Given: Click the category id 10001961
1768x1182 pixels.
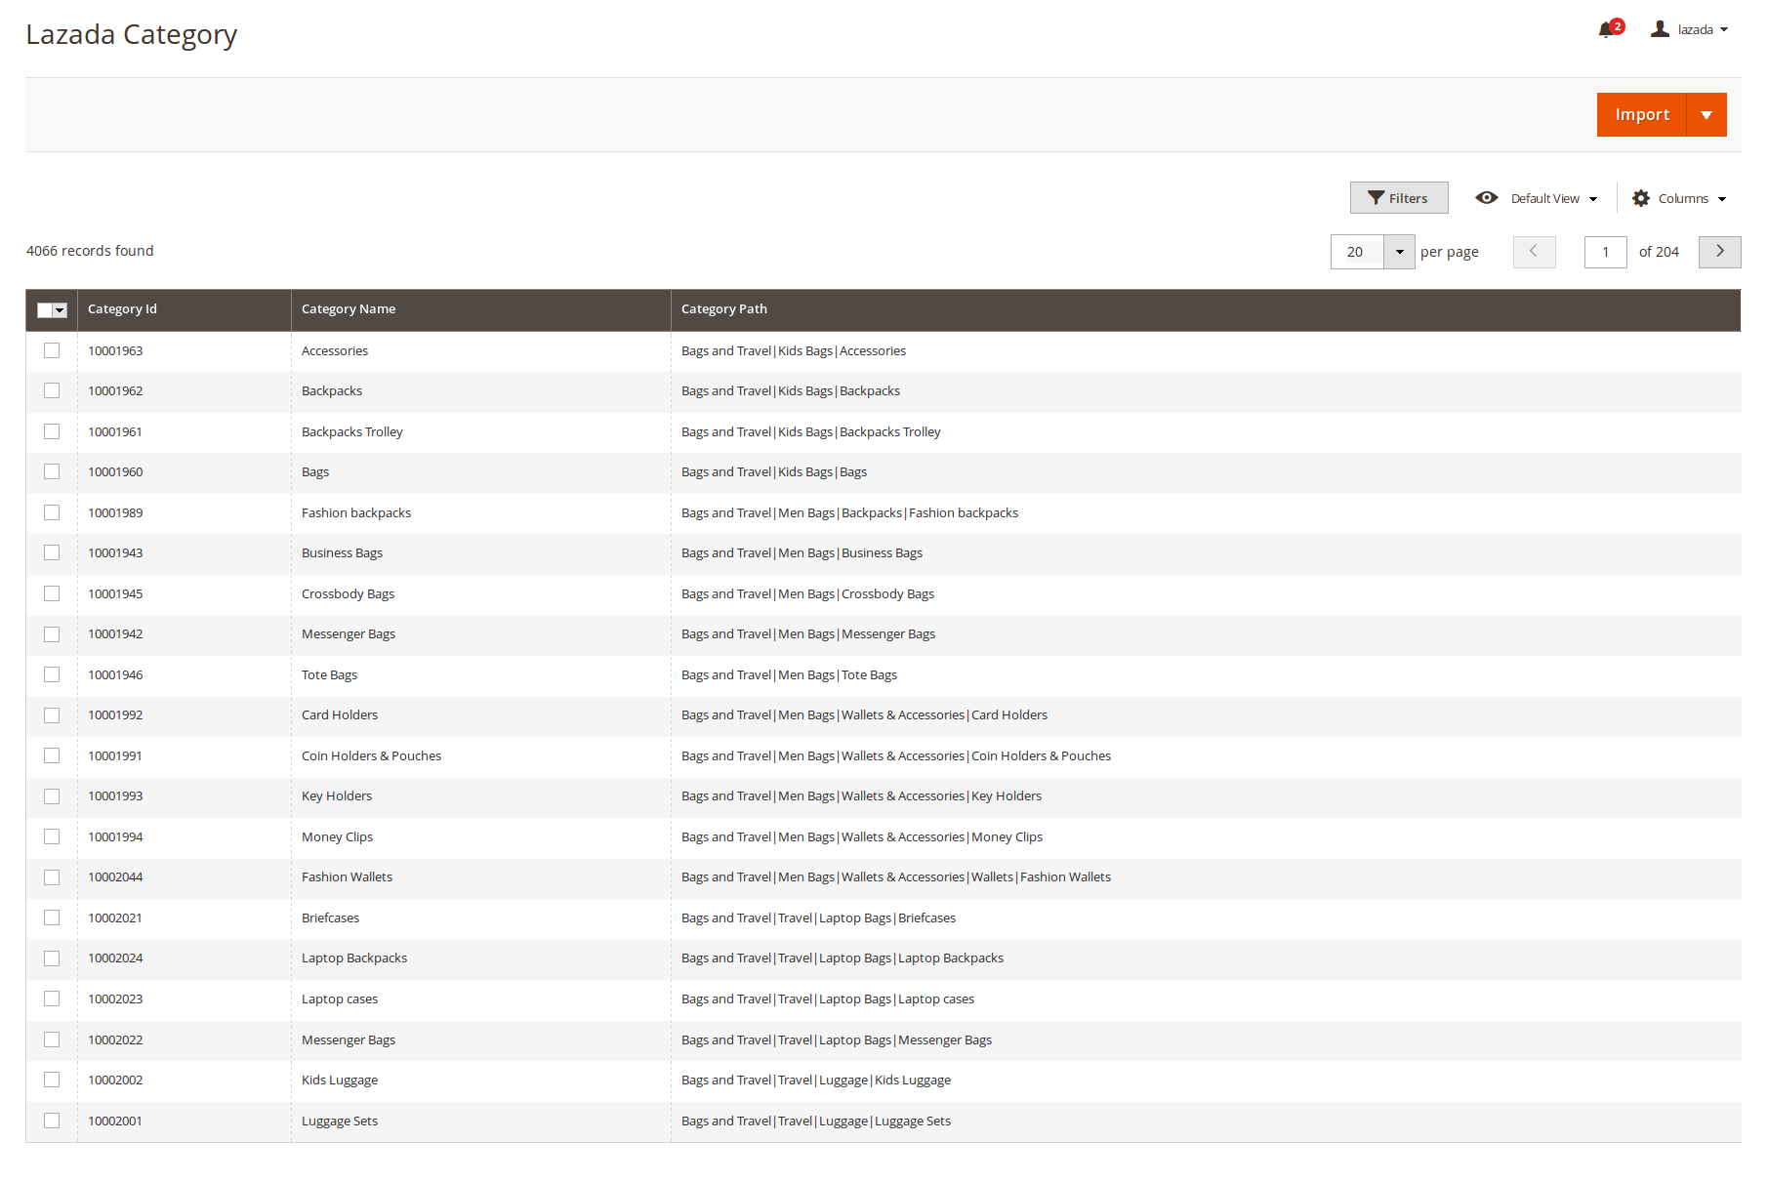Looking at the screenshot, I should pos(115,432).
